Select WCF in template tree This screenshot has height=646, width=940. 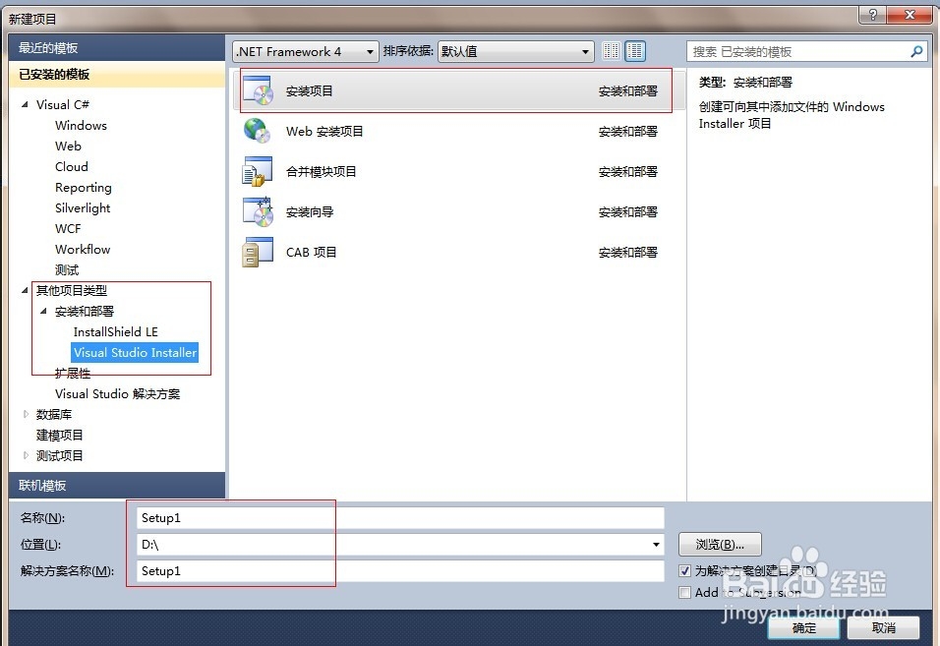68,228
